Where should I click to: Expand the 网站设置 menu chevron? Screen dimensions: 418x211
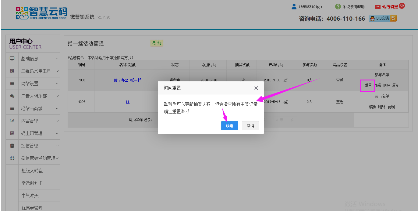(x=57, y=83)
